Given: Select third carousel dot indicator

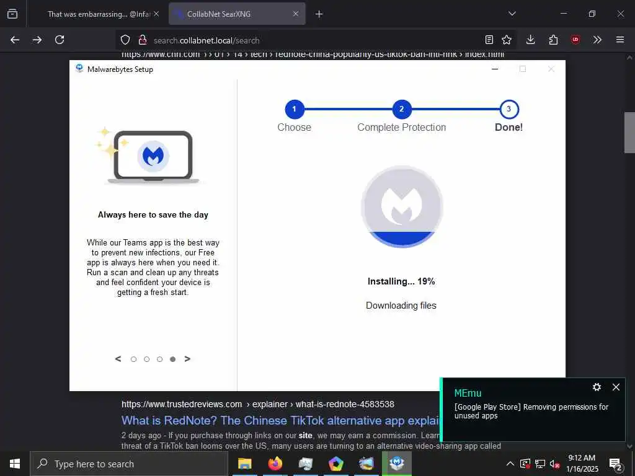Looking at the screenshot, I should click(x=159, y=359).
